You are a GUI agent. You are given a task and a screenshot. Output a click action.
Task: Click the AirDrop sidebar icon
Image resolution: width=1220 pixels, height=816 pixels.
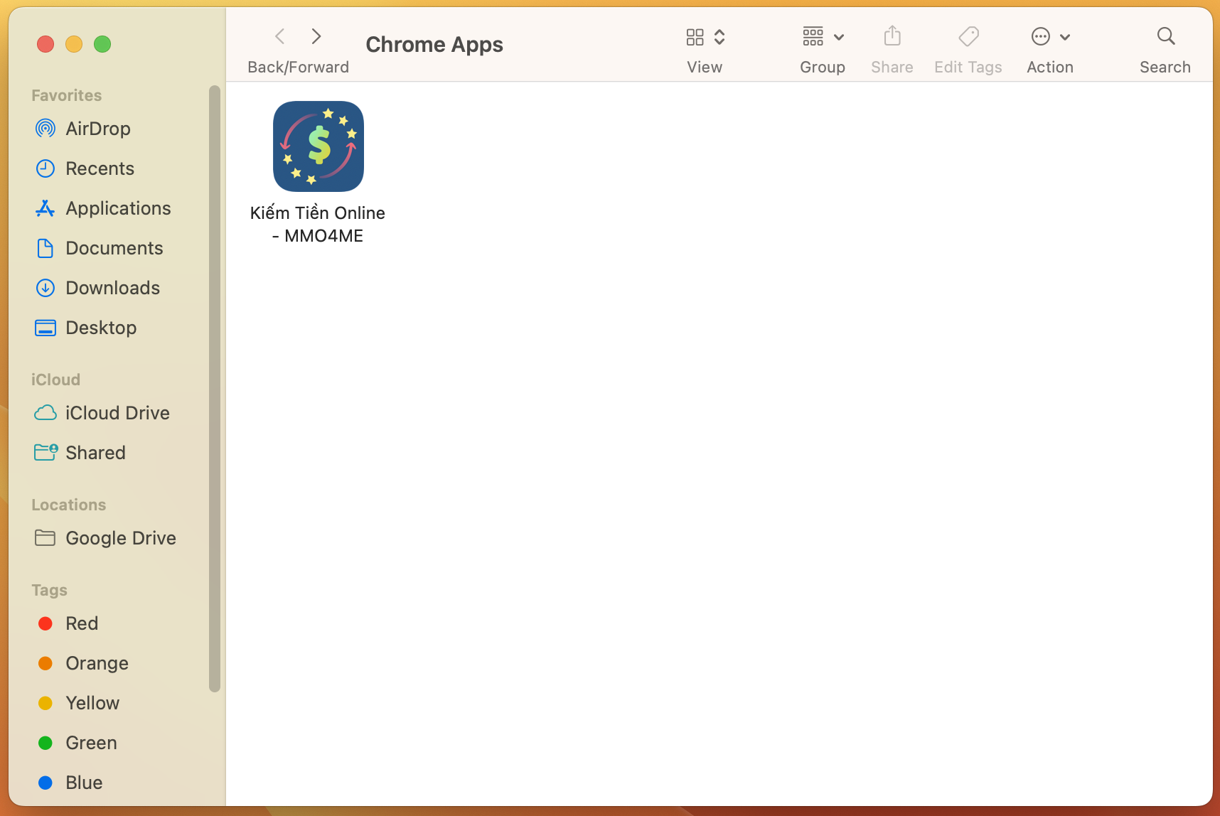point(46,129)
